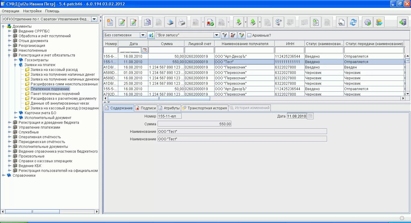Click the exit door icon
The image size is (411, 223).
coord(403,22)
